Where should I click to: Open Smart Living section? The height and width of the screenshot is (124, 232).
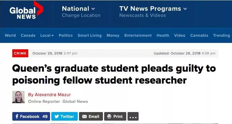[89, 36]
